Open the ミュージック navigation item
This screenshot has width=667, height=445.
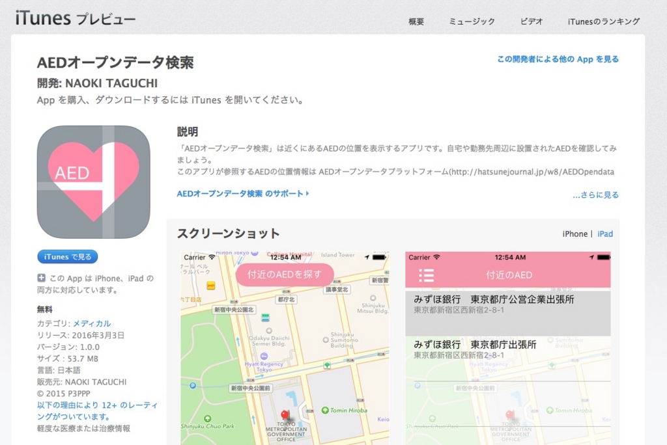pos(472,21)
